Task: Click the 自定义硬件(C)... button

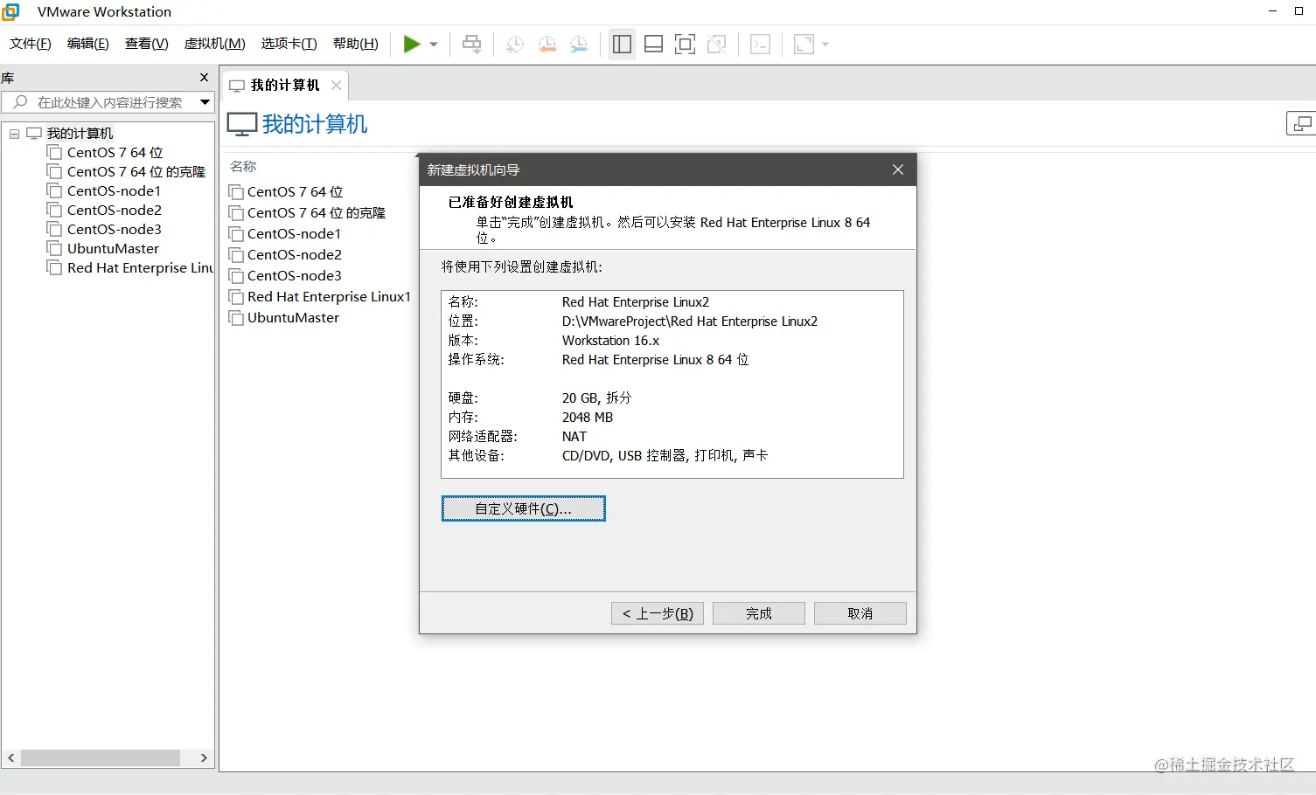Action: pos(524,508)
